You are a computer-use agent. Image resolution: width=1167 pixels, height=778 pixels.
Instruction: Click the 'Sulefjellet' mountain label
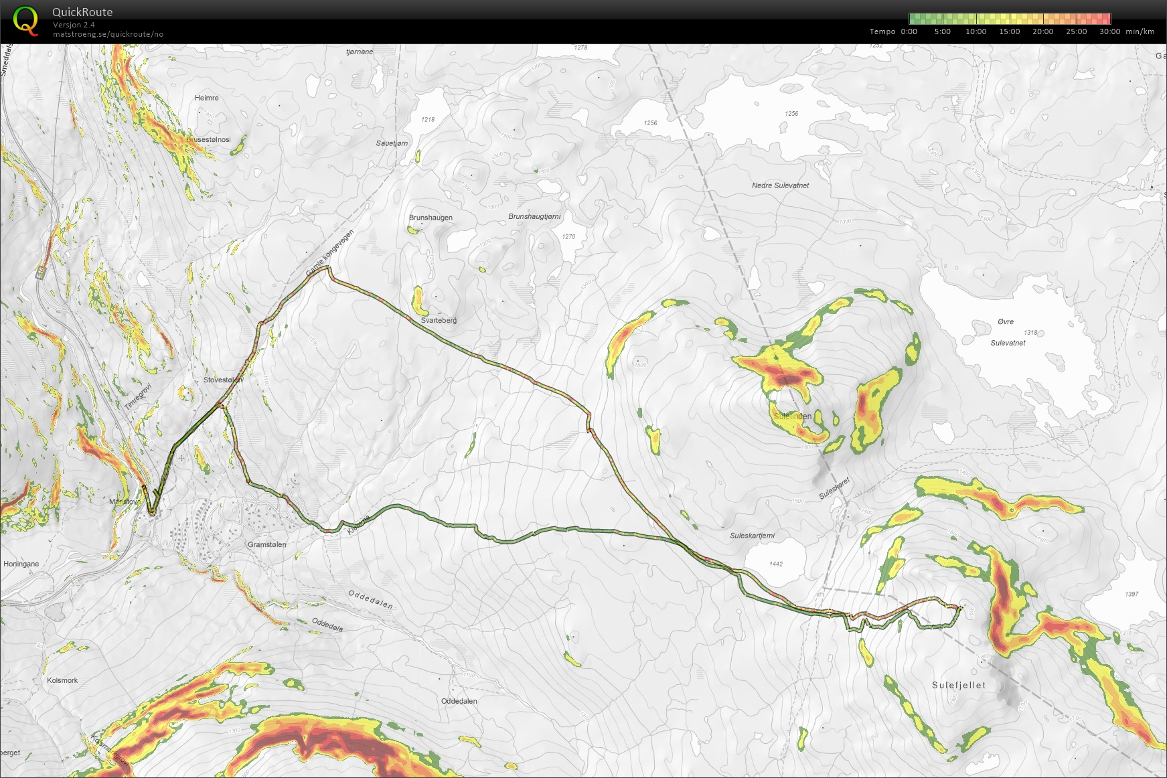959,685
